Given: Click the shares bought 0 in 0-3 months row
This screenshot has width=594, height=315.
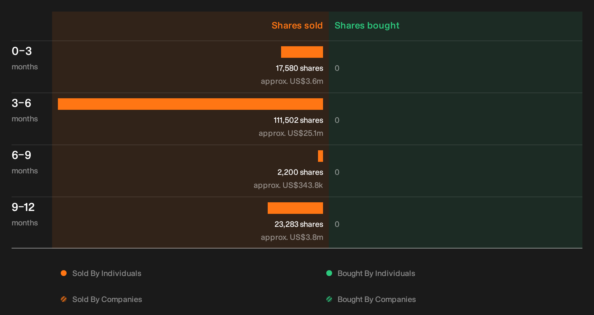Looking at the screenshot, I should pyautogui.click(x=337, y=68).
